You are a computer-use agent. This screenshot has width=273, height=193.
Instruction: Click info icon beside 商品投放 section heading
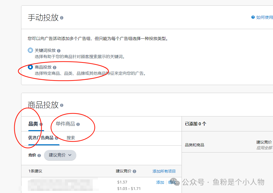62,105
